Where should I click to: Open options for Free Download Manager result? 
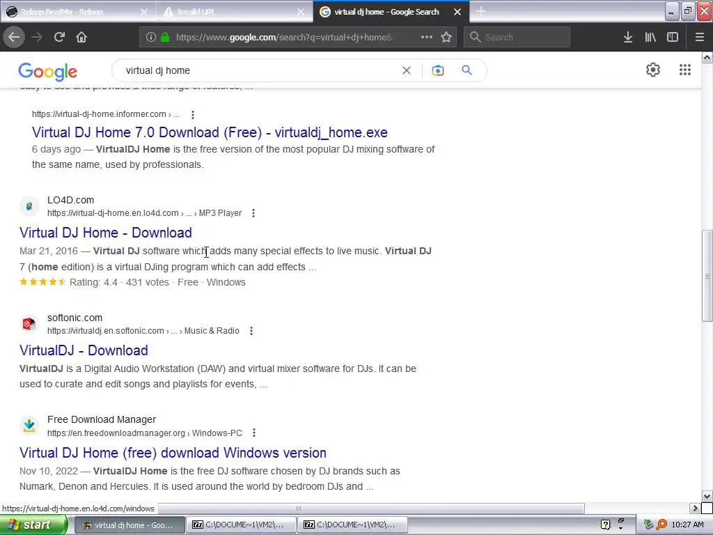(x=253, y=433)
